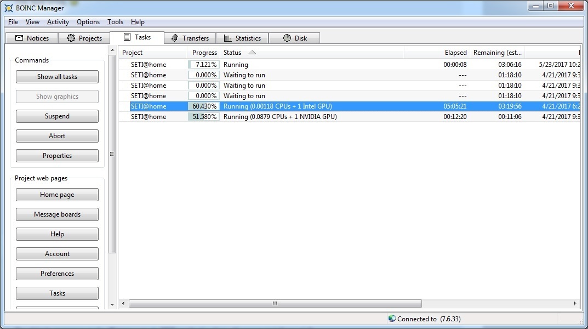Image resolution: width=588 pixels, height=329 pixels.
Task: Click the remaining time 03:19:56
Action: [510, 106]
